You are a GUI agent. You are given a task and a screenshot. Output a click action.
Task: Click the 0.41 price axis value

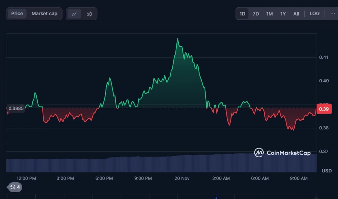click(324, 57)
